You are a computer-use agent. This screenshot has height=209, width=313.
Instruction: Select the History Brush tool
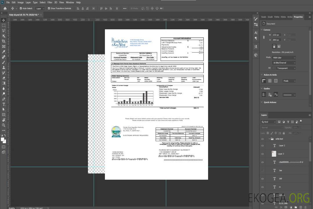3,73
